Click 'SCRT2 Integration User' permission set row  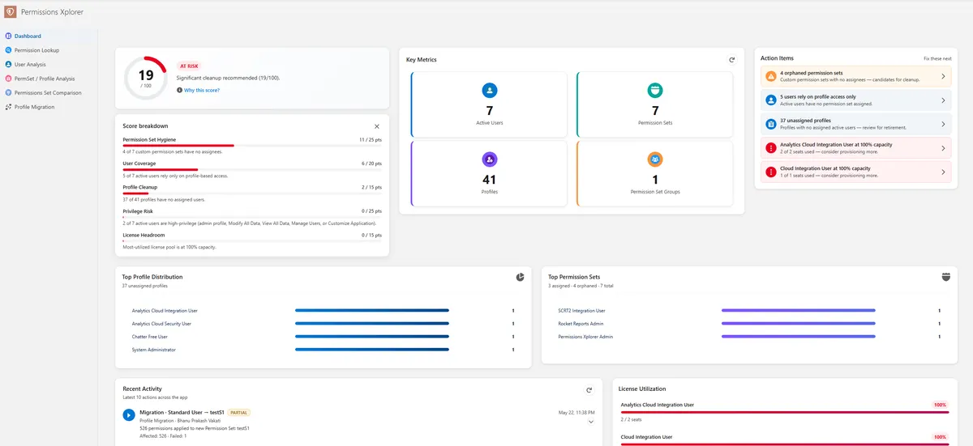750,311
